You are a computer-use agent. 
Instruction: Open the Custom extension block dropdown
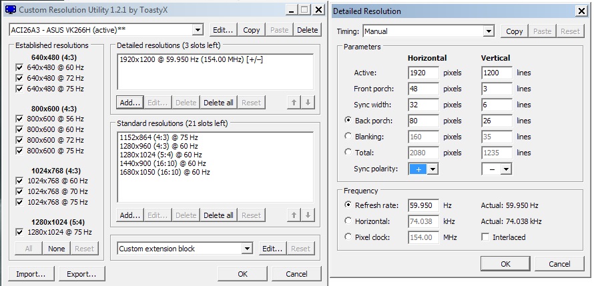pos(247,249)
